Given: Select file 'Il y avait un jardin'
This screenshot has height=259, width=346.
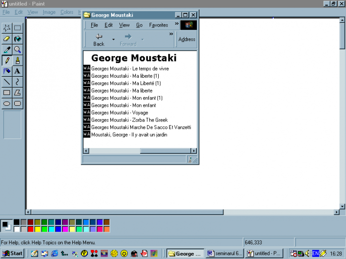Looking at the screenshot, I should (x=129, y=135).
